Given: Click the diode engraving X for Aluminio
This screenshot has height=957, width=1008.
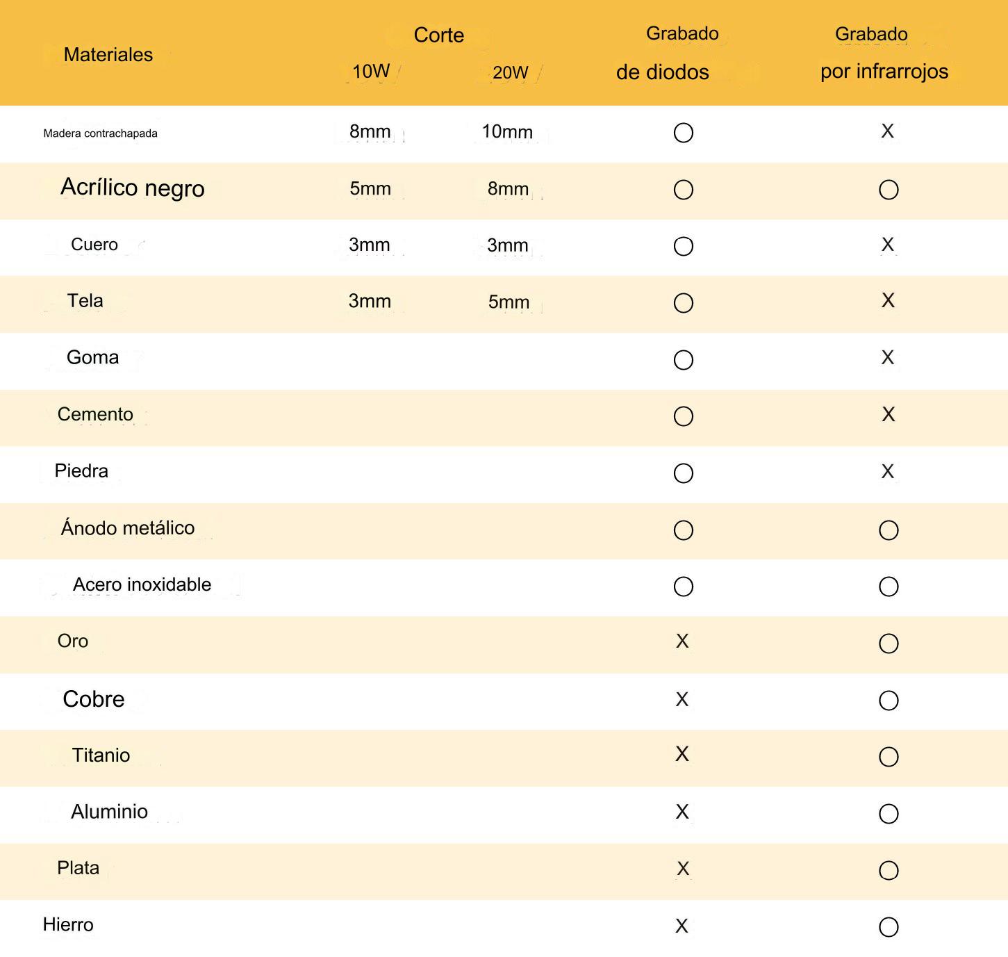Looking at the screenshot, I should point(682,812).
